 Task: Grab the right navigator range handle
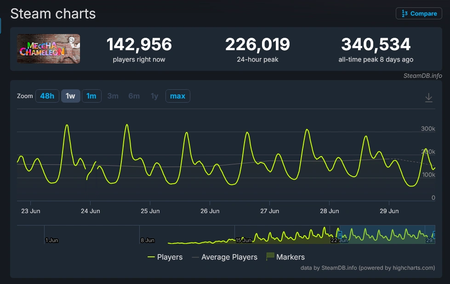[434, 235]
